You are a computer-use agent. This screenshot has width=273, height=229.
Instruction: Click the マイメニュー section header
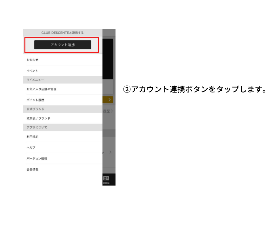[62, 80]
